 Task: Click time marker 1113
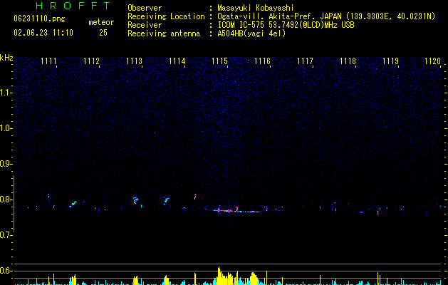point(134,61)
